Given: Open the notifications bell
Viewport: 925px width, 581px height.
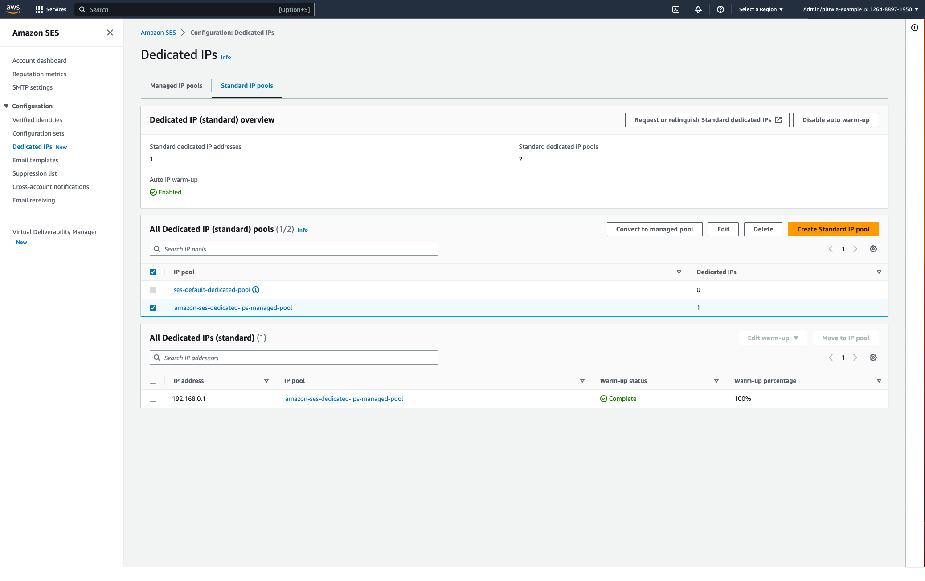Looking at the screenshot, I should click(698, 9).
